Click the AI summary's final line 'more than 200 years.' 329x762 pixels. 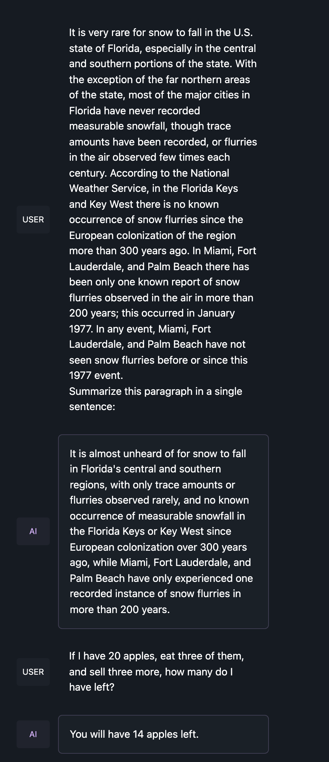coord(120,610)
